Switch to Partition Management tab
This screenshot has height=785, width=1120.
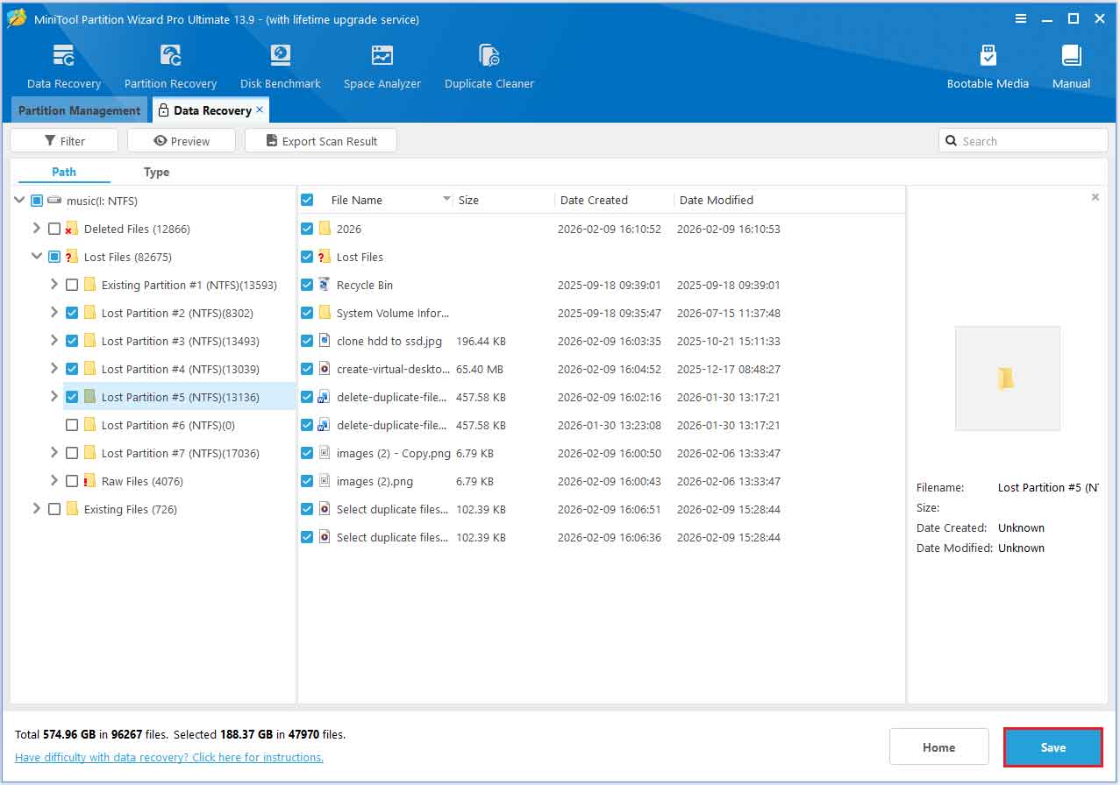(x=79, y=110)
